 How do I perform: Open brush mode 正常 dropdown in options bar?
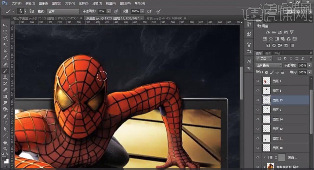[63, 11]
